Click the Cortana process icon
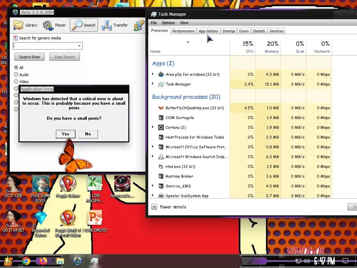The height and width of the screenshot is (268, 357). [161, 127]
